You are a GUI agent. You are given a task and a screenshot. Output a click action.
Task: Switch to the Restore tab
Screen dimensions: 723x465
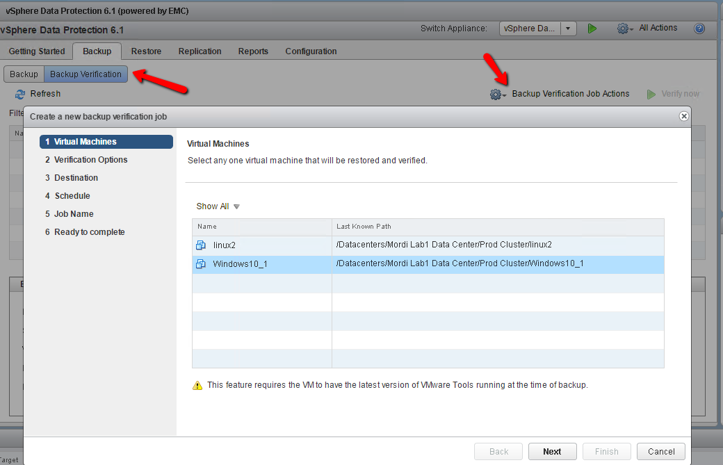coord(146,51)
